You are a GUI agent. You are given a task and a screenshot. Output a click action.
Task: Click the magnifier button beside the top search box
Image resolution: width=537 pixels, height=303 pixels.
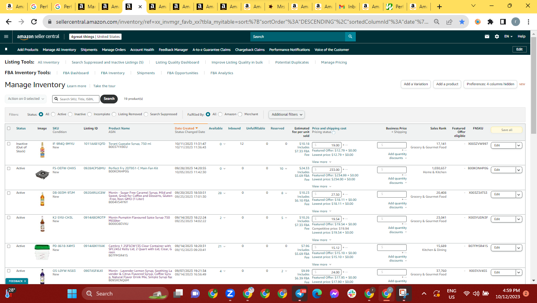coord(350,37)
